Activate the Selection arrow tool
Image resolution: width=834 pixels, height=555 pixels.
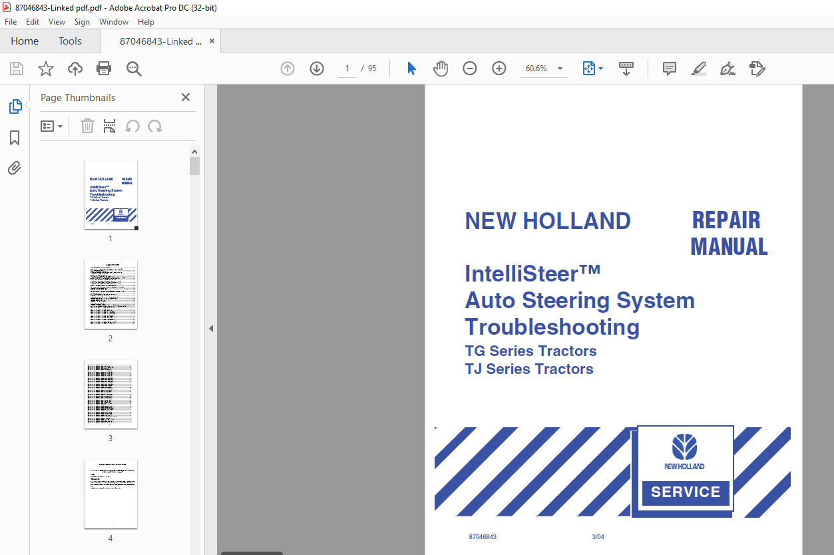pos(411,69)
